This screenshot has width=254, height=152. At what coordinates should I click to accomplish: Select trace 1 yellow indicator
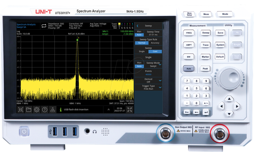[119, 24]
